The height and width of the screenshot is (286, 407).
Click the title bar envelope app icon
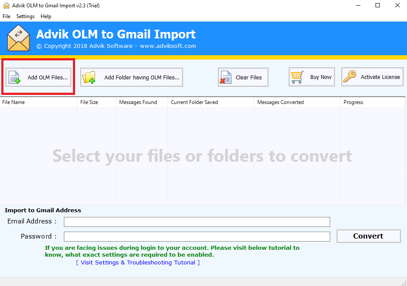point(6,6)
